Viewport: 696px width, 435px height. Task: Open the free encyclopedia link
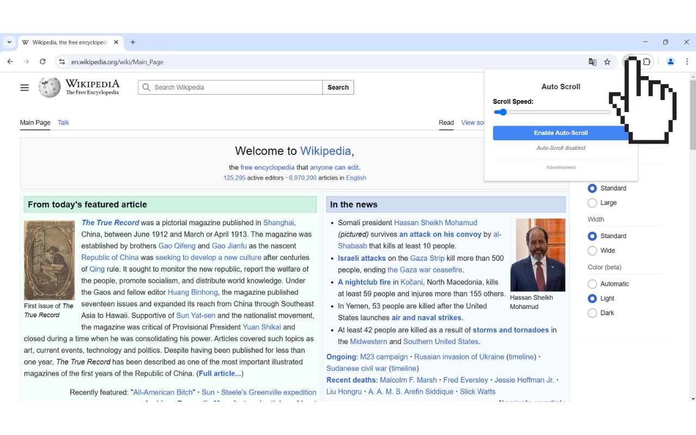click(x=268, y=167)
